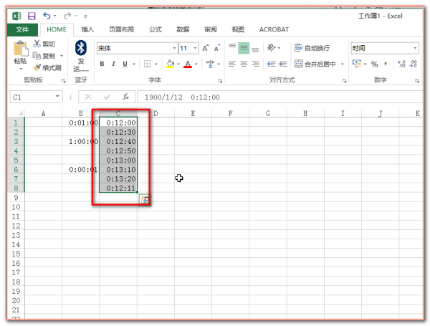This screenshot has width=430, height=326.
Task: Click the Save icon in quick access toolbar
Action: pos(31,16)
